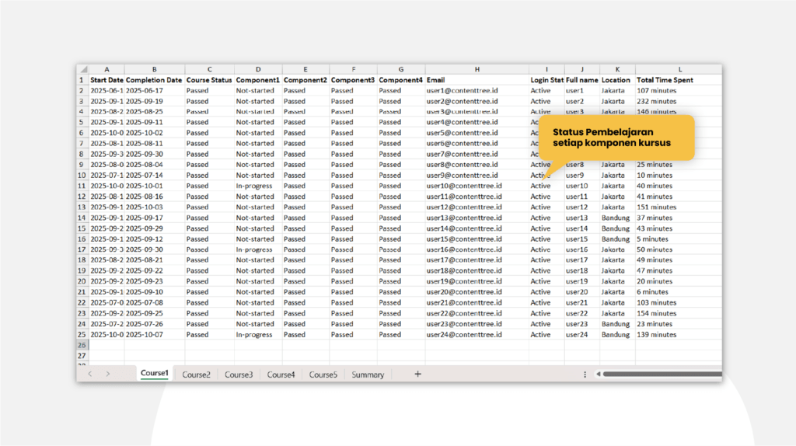Select 'In-progress' cell in row 25
796x446 pixels.
coord(258,334)
